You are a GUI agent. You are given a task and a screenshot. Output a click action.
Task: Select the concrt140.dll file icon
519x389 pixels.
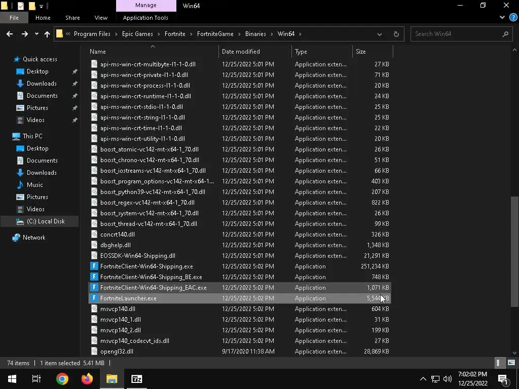[94, 234]
